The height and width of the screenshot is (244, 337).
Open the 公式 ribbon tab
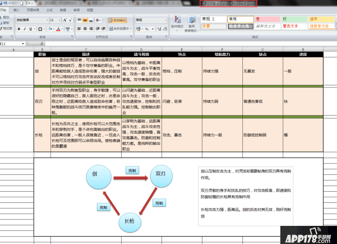coord(49,10)
